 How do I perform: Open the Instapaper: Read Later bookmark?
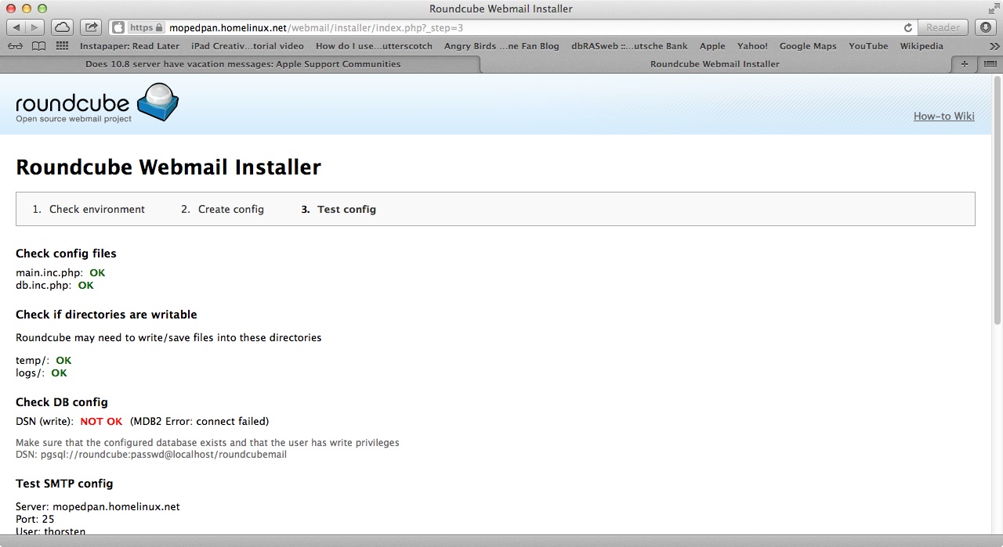pyautogui.click(x=129, y=46)
